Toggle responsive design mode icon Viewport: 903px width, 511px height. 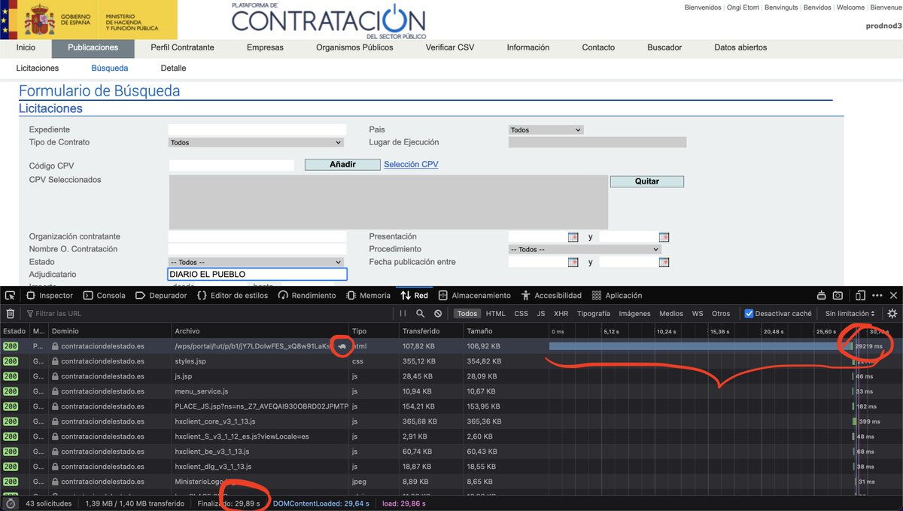tap(861, 296)
